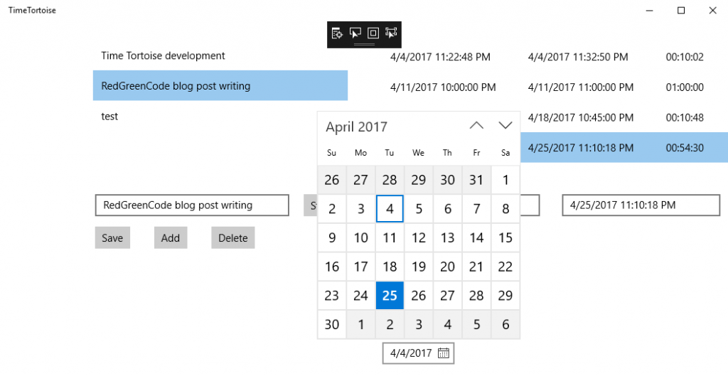Toggle track focused element icon
728x376 pixels.
coord(391,33)
